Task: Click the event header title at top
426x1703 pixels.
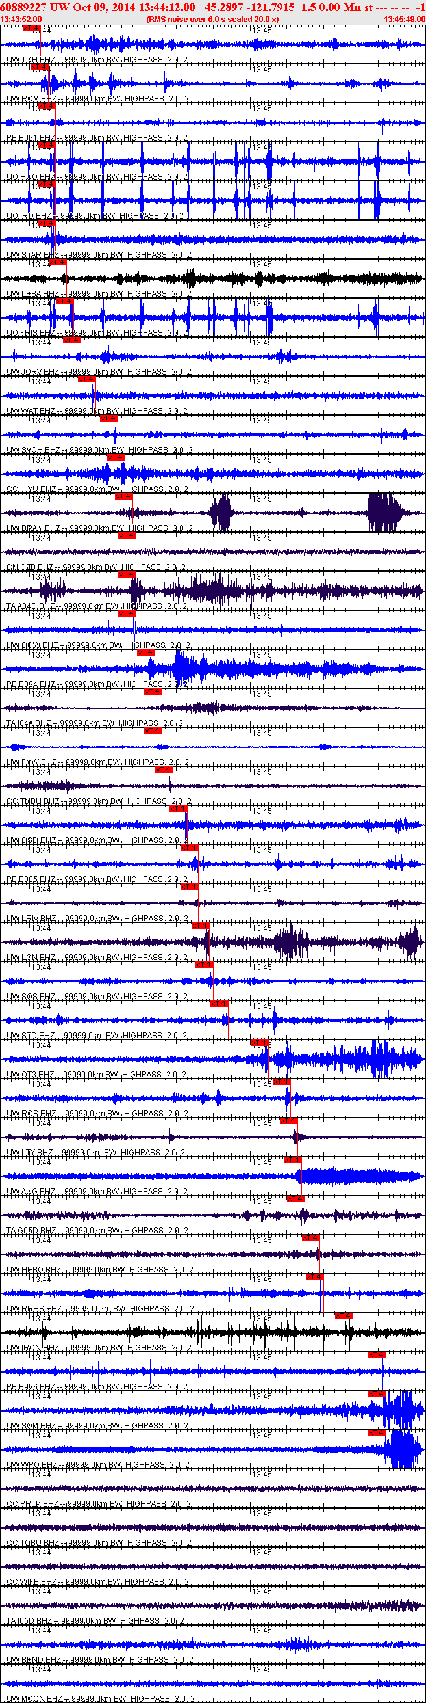Action: click(212, 7)
